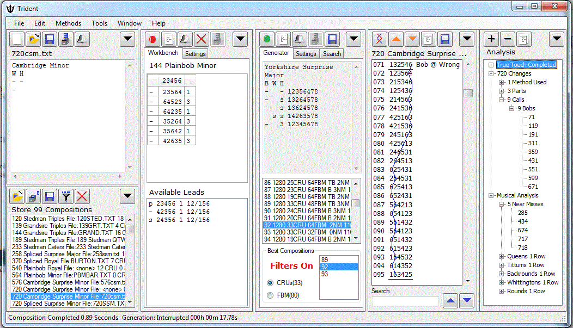The width and height of the screenshot is (573, 328).
Task: Click the document icon in the Workbench toolbar
Action: [169, 39]
